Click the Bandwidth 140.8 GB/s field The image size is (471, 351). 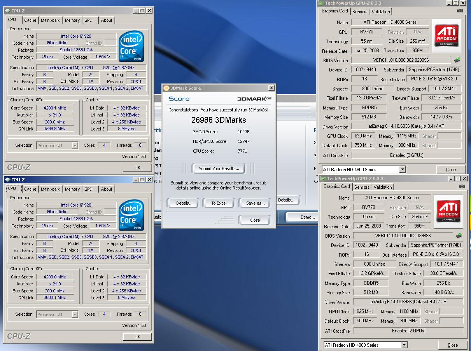(443, 292)
